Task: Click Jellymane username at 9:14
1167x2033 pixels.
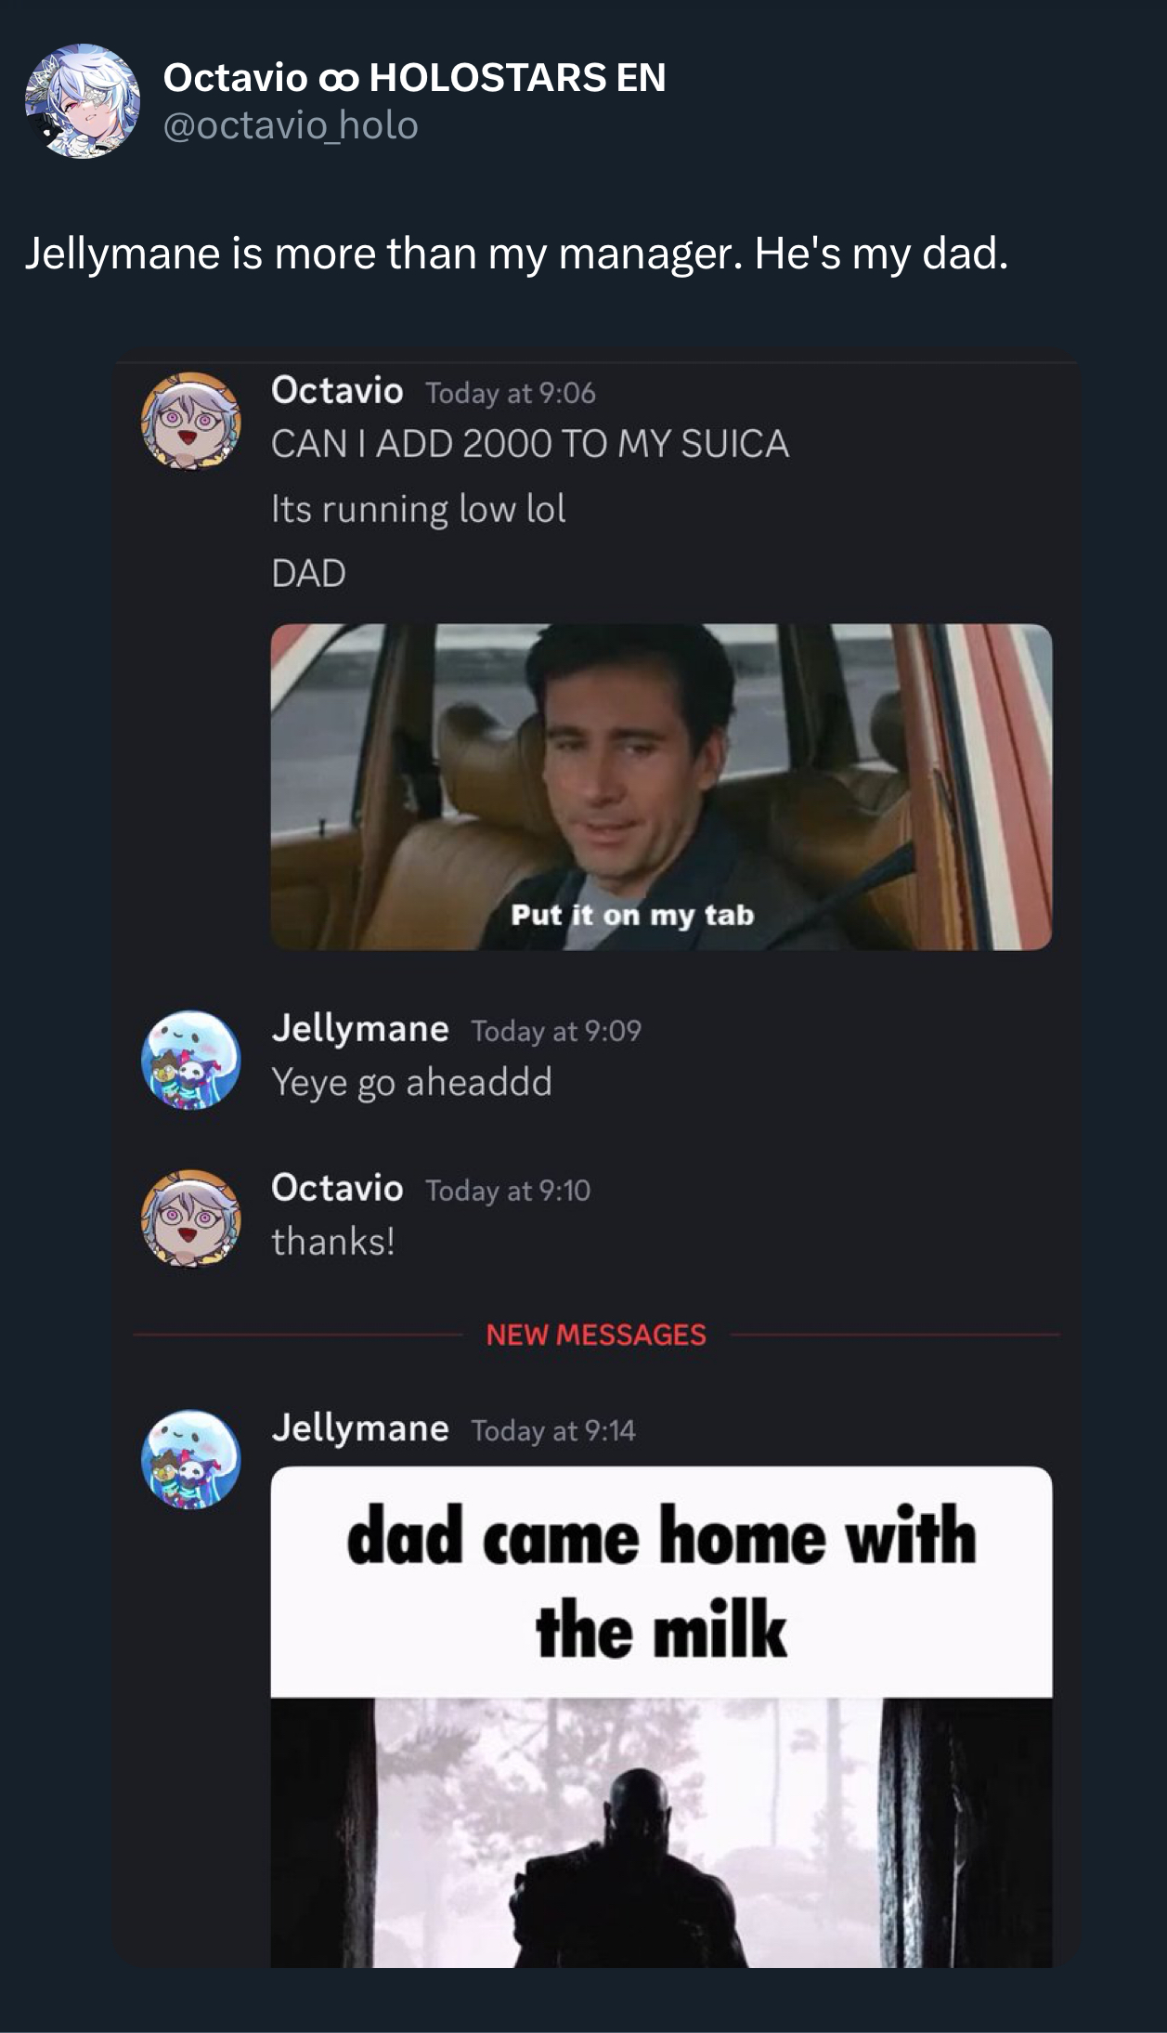Action: click(x=360, y=1427)
